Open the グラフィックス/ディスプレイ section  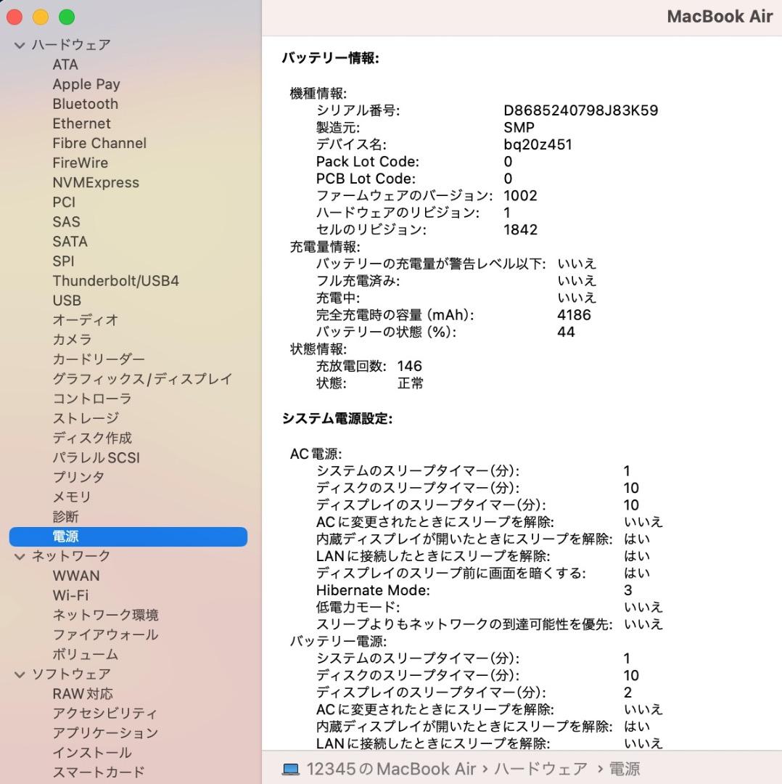pos(142,378)
